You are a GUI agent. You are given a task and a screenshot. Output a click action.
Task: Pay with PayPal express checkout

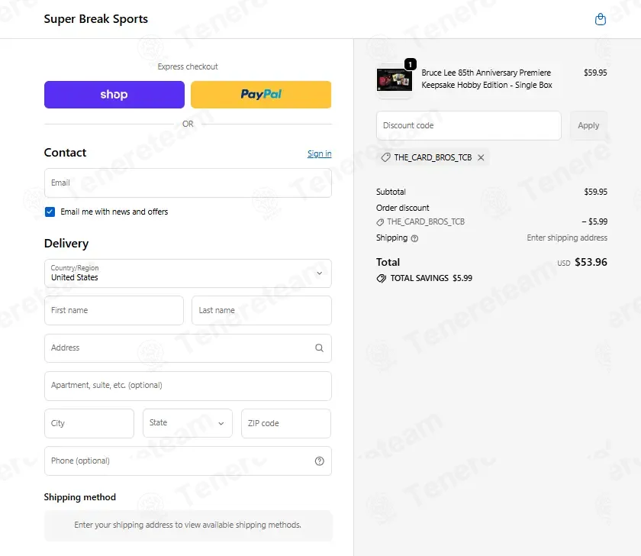(261, 95)
